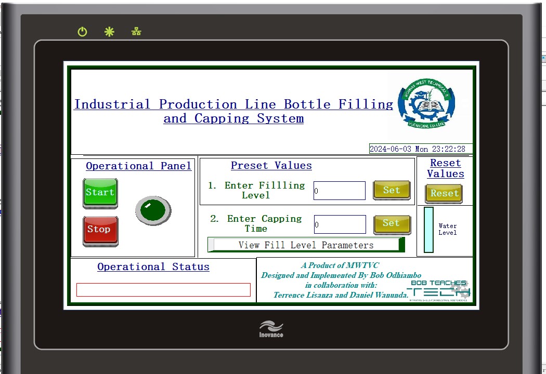Click the filling level input box
Image resolution: width=546 pixels, height=374 pixels.
click(339, 190)
